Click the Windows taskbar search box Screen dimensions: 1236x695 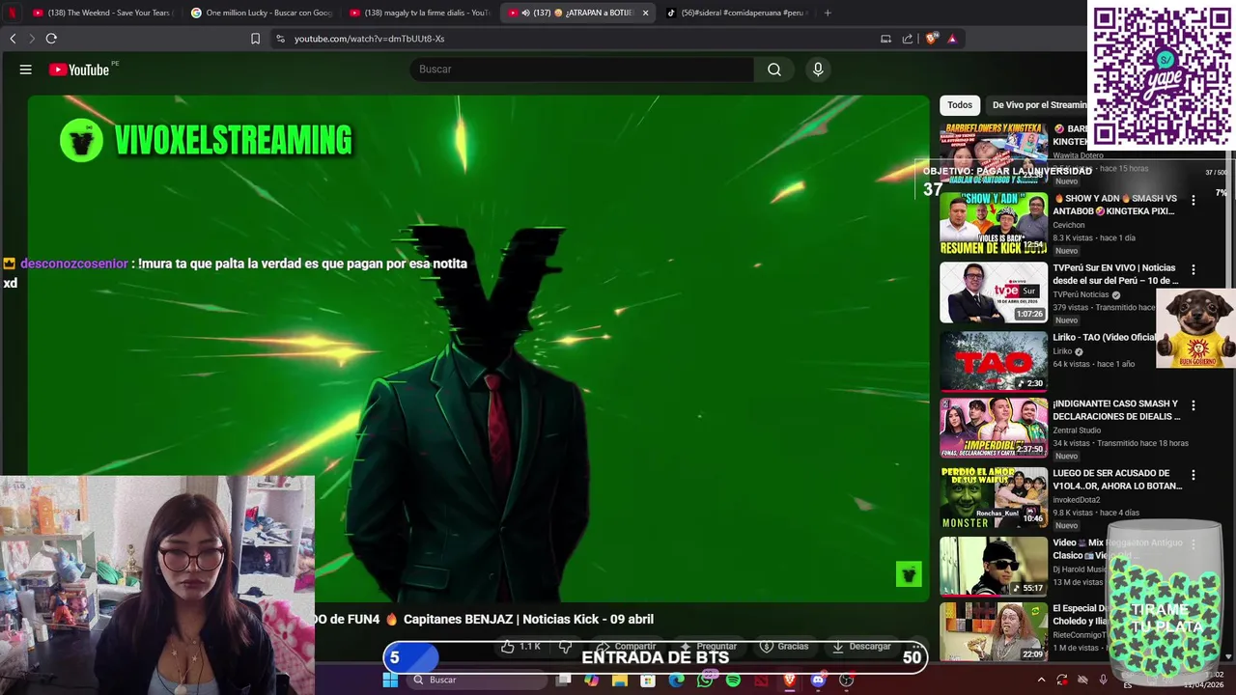point(476,680)
